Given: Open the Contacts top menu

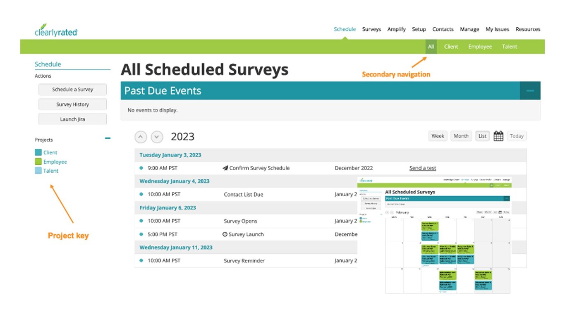Looking at the screenshot, I should click(x=443, y=29).
